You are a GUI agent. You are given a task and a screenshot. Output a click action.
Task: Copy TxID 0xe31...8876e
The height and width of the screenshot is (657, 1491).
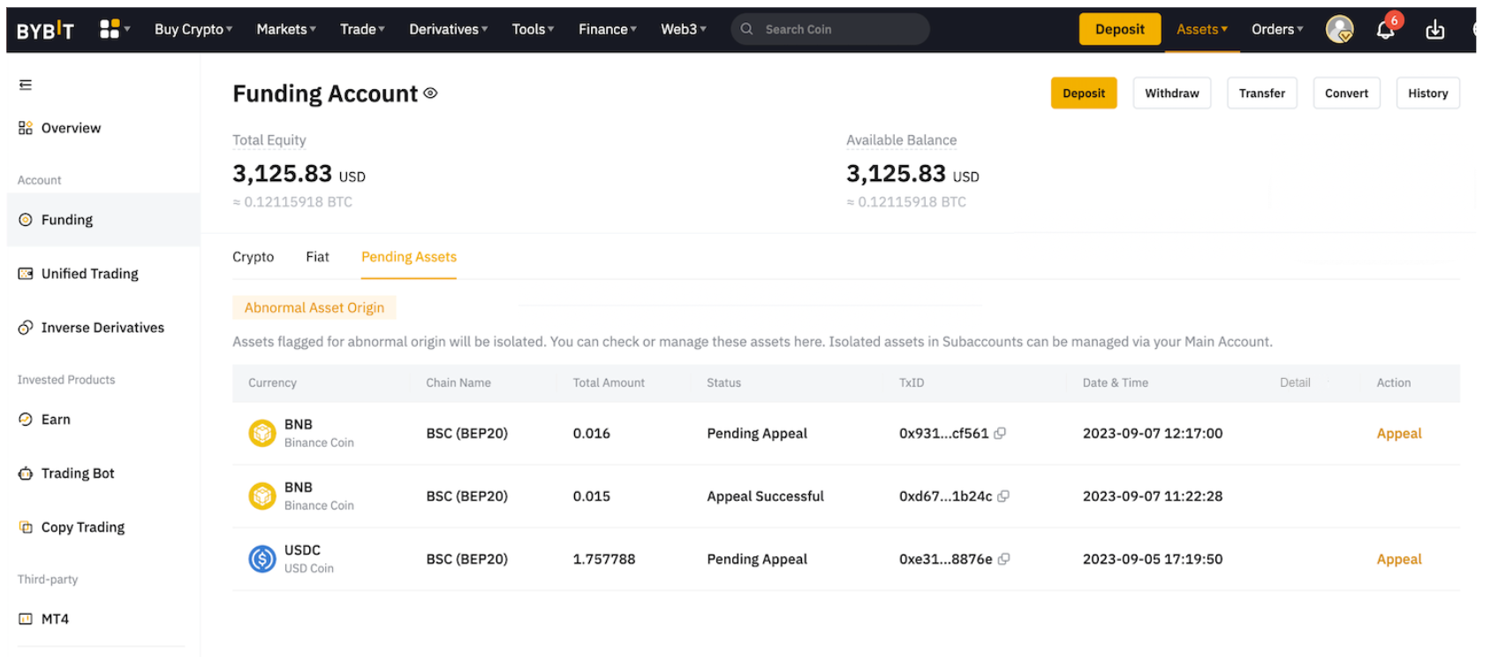[1003, 559]
